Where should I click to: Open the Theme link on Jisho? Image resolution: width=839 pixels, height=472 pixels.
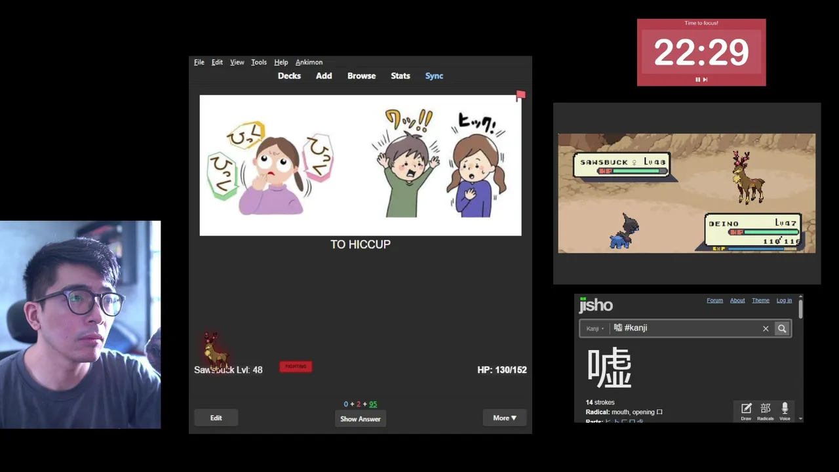(760, 300)
